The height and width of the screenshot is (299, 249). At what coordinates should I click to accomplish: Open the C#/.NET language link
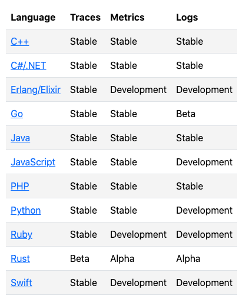coord(28,65)
